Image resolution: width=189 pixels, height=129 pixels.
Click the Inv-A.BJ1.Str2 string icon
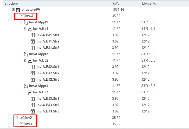pos(33,41)
